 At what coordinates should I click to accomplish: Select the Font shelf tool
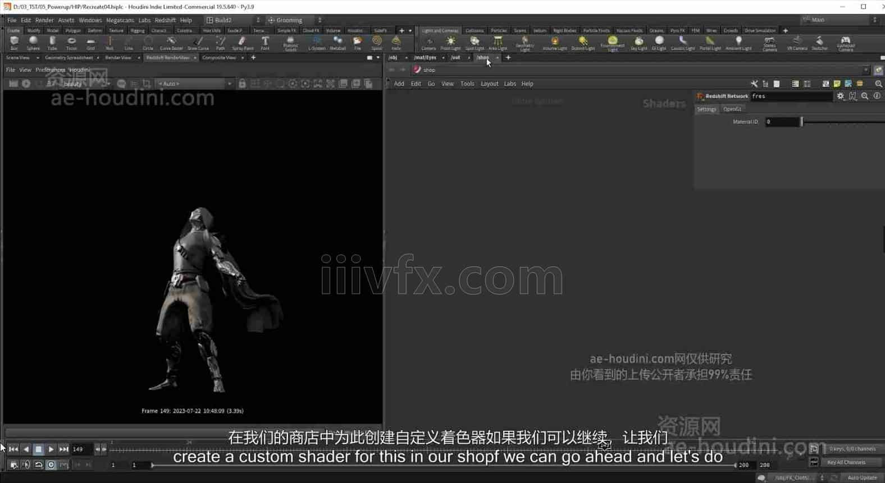click(x=265, y=43)
